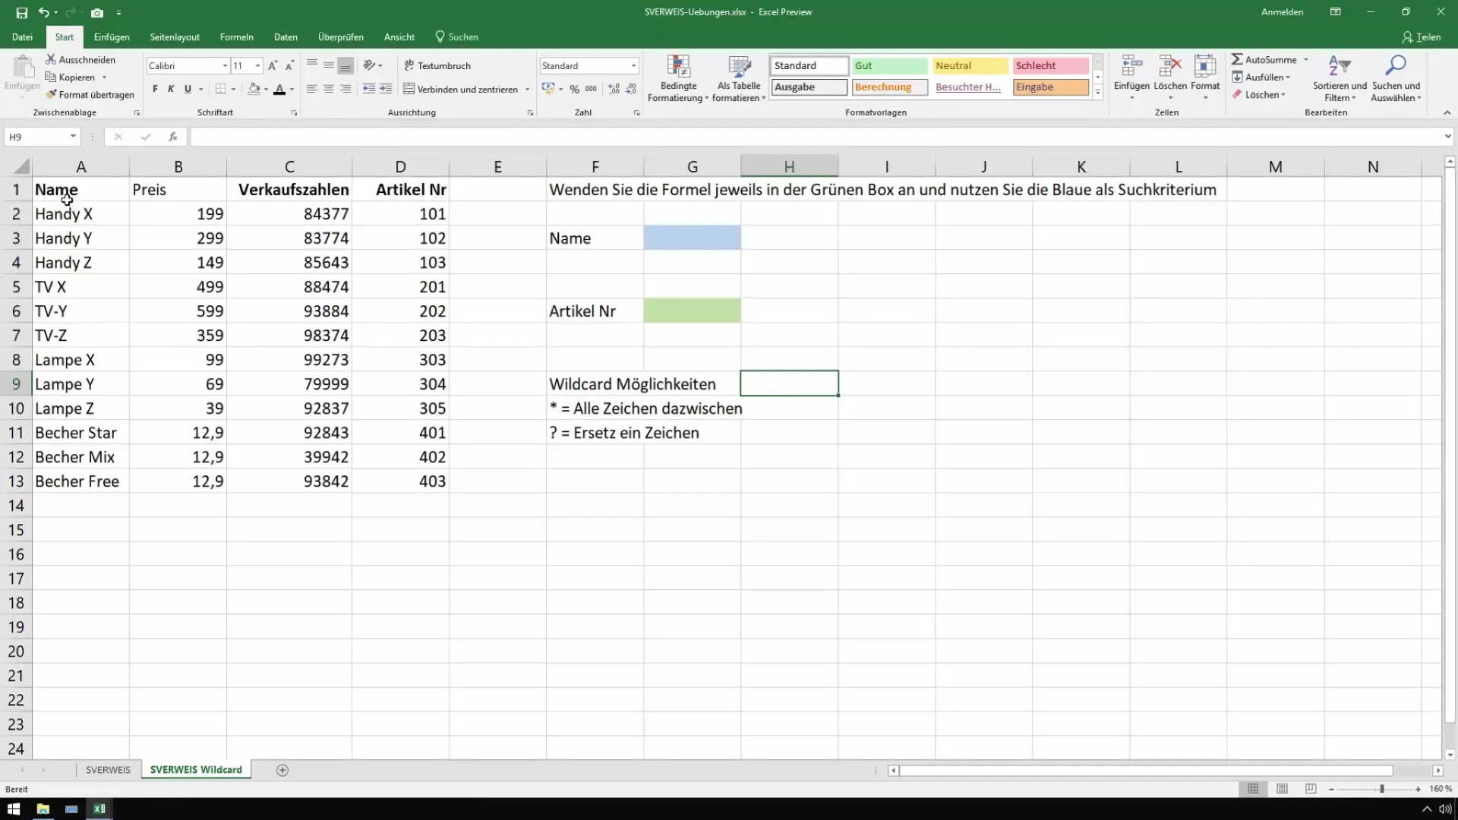Switch to page layout view icon
1458x820 pixels.
(x=1282, y=789)
